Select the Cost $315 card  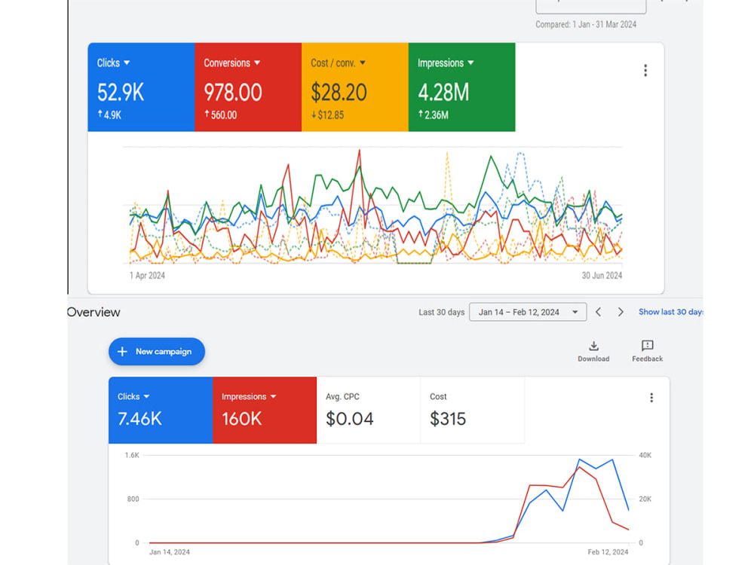click(x=472, y=410)
